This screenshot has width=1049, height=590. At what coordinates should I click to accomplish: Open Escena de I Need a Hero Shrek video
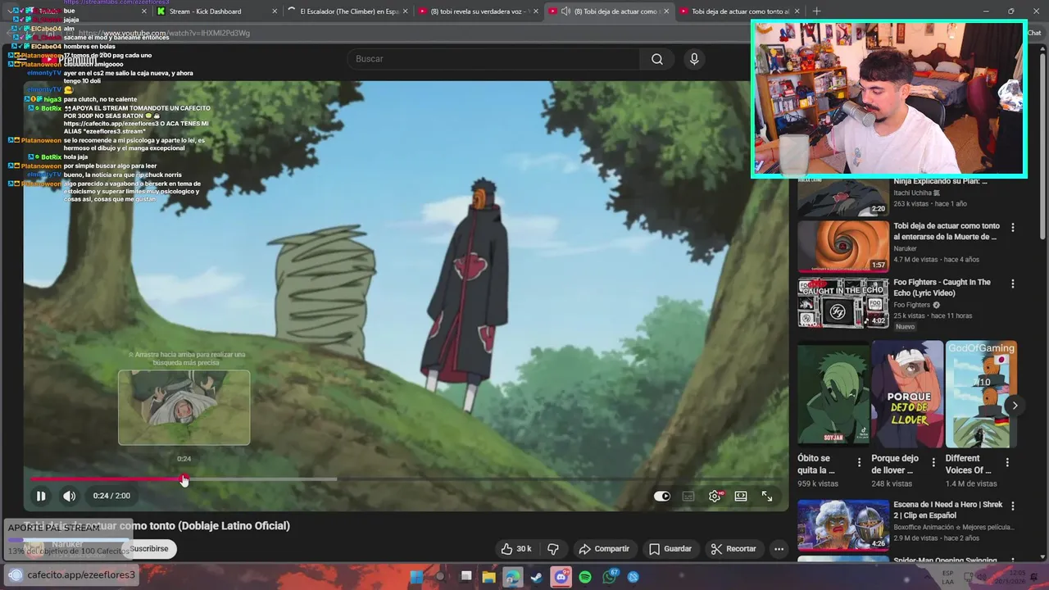click(843, 524)
